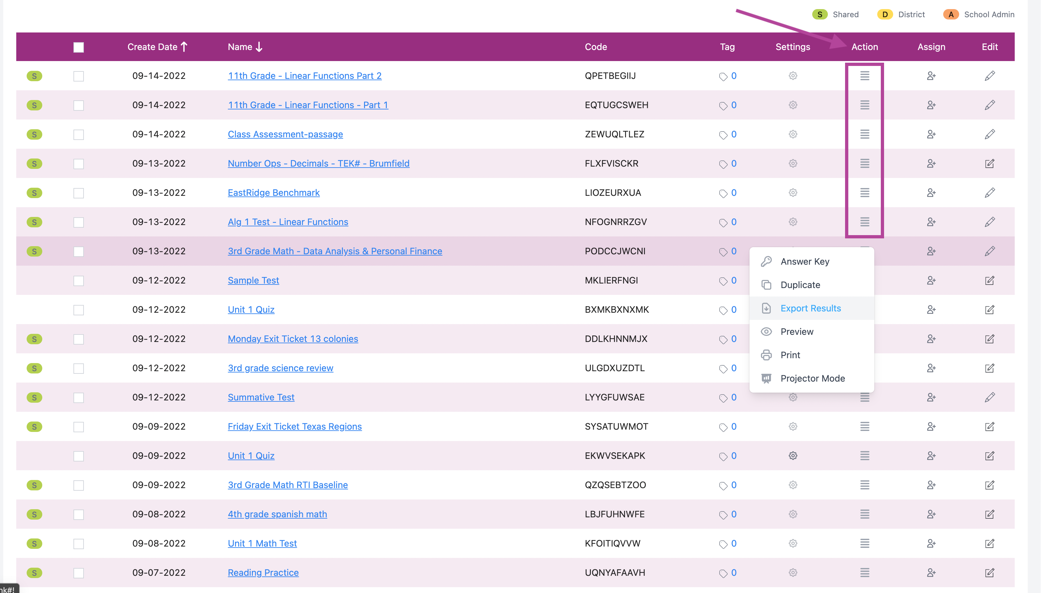Edit the Number Ops Decimals test
The width and height of the screenshot is (1056, 593).
(990, 163)
